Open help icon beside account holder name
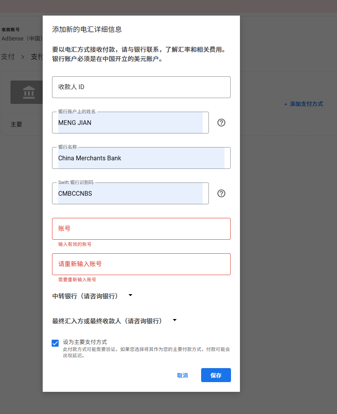This screenshot has width=337, height=414. tap(221, 123)
